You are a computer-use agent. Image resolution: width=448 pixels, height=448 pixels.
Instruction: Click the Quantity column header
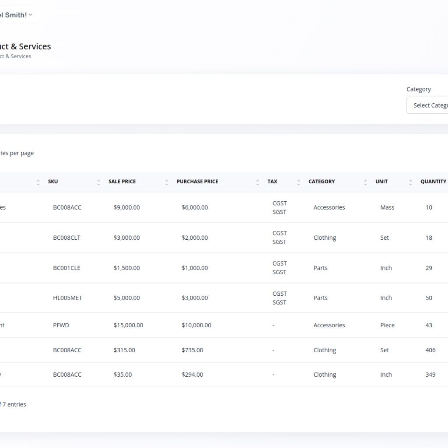[433, 182]
